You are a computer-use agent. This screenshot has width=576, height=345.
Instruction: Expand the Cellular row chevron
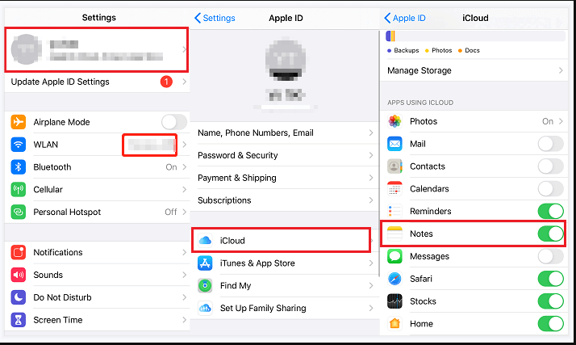(x=184, y=190)
